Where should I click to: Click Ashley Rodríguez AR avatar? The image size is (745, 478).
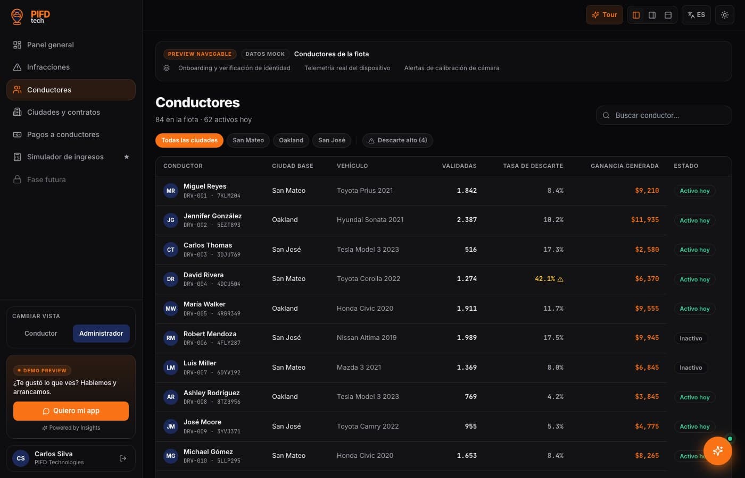(x=171, y=397)
